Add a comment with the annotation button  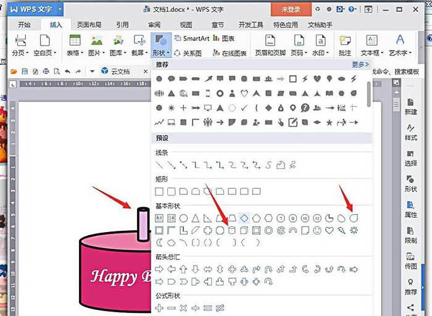tap(344, 45)
